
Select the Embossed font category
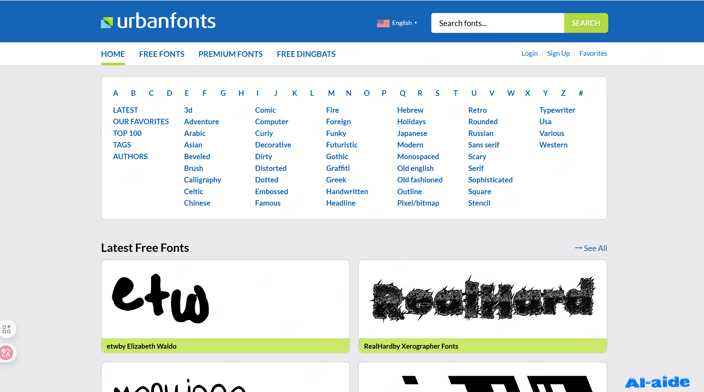click(x=271, y=192)
